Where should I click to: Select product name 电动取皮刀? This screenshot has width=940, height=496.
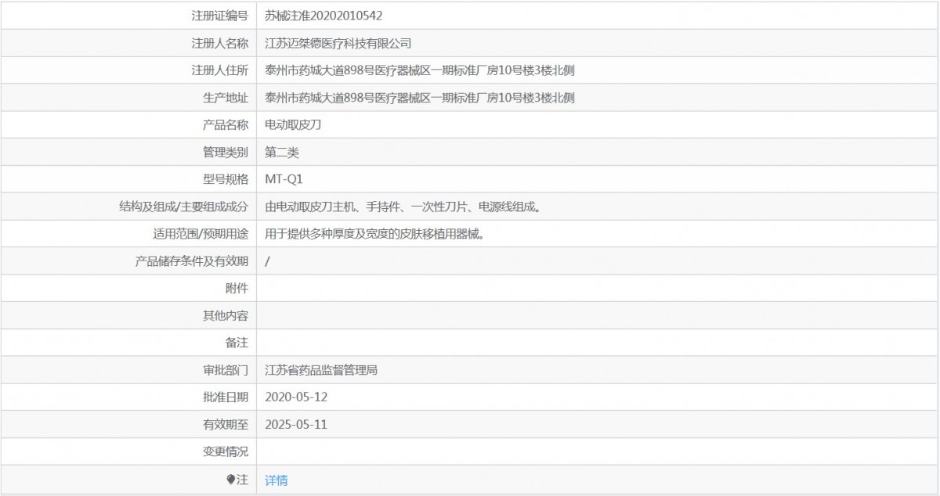tap(294, 124)
